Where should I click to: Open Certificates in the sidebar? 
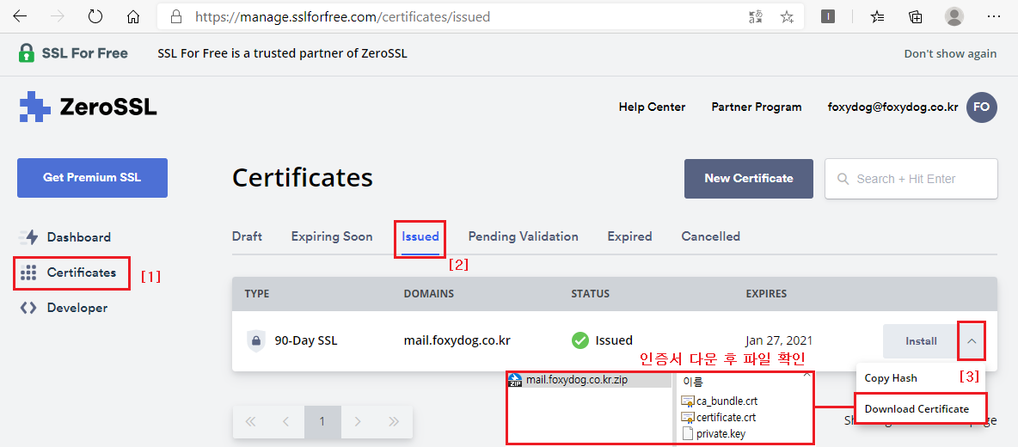pos(68,272)
